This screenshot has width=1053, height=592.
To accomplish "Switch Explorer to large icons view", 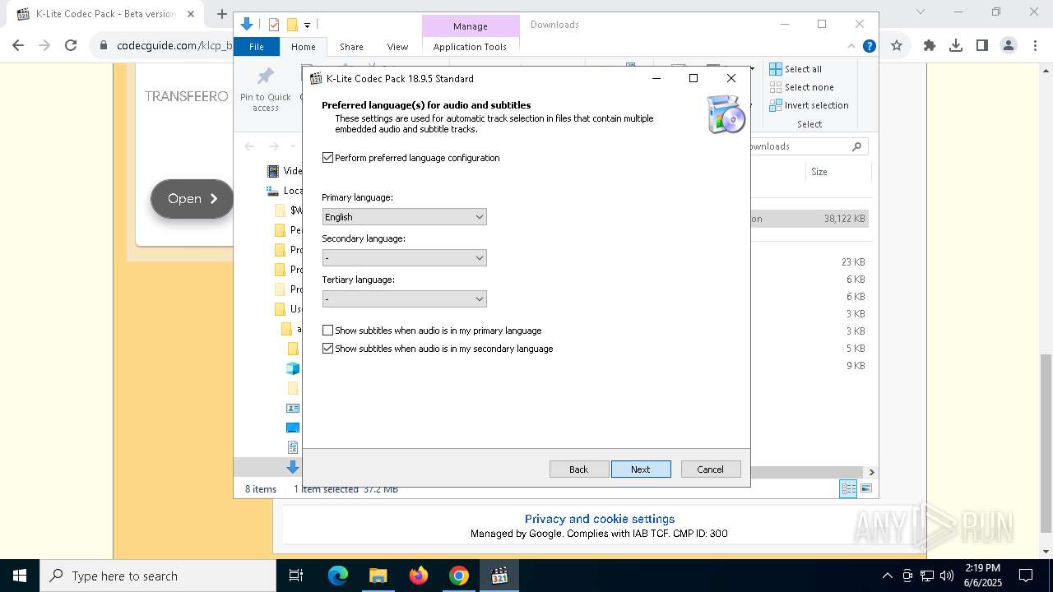I will coord(865,489).
